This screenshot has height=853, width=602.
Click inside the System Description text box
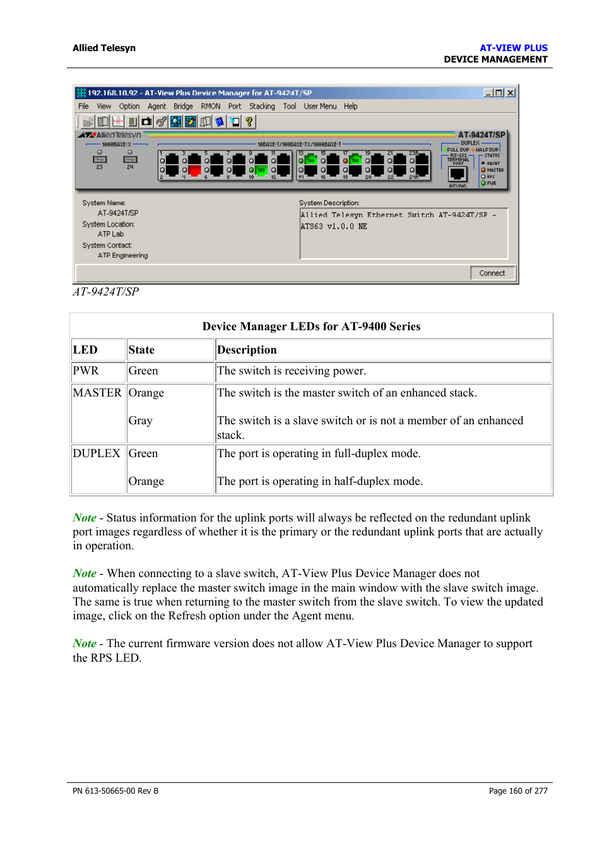point(404,234)
